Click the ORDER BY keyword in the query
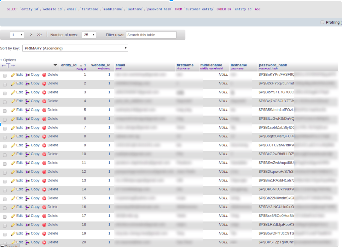Screen dimensions: 342x247 [x=224, y=9]
